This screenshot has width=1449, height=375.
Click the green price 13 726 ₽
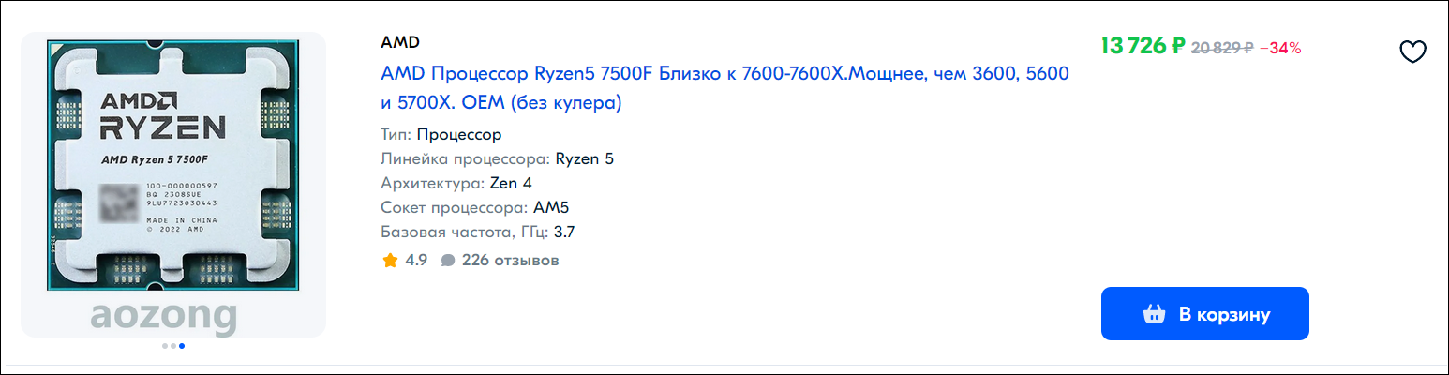pos(1143,46)
